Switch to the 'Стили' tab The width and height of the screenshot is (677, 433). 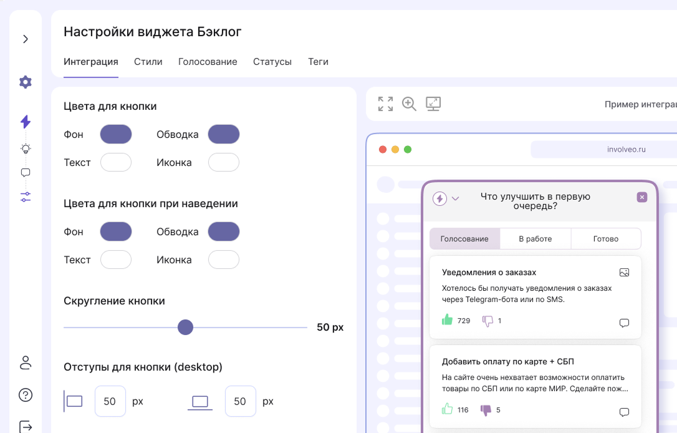(x=148, y=62)
